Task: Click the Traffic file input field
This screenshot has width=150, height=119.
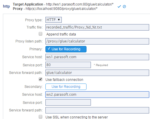Action: tap(97, 27)
